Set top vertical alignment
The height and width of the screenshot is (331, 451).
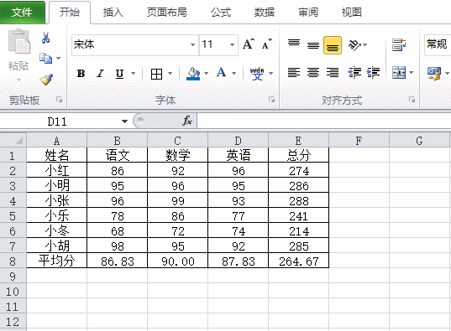(x=294, y=43)
